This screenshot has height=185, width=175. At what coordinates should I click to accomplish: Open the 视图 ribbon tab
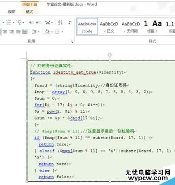click(12, 12)
